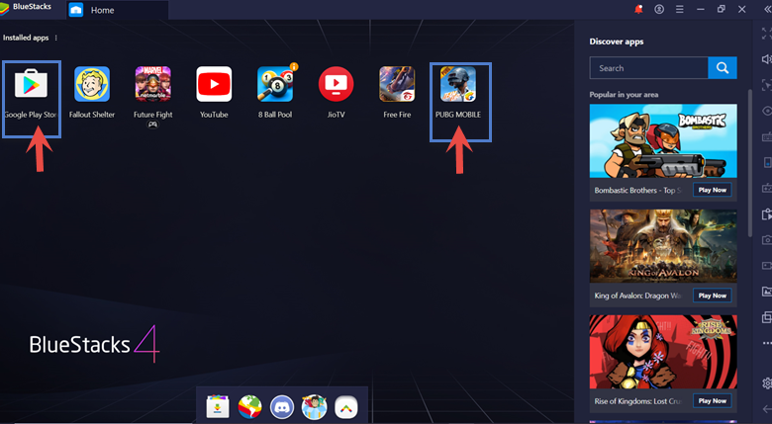Open keyboard controls icon in sidebar
The width and height of the screenshot is (772, 424).
(x=767, y=136)
